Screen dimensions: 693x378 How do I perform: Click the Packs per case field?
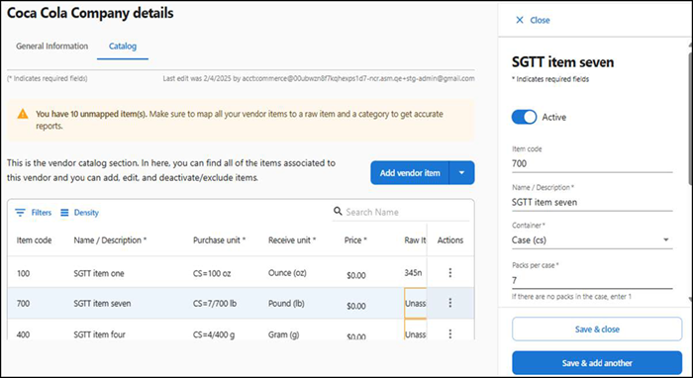click(592, 280)
